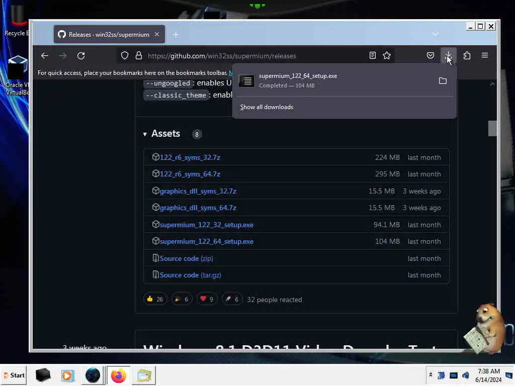Click the hamster desktop gadget
Image resolution: width=515 pixels, height=386 pixels.
click(x=486, y=328)
